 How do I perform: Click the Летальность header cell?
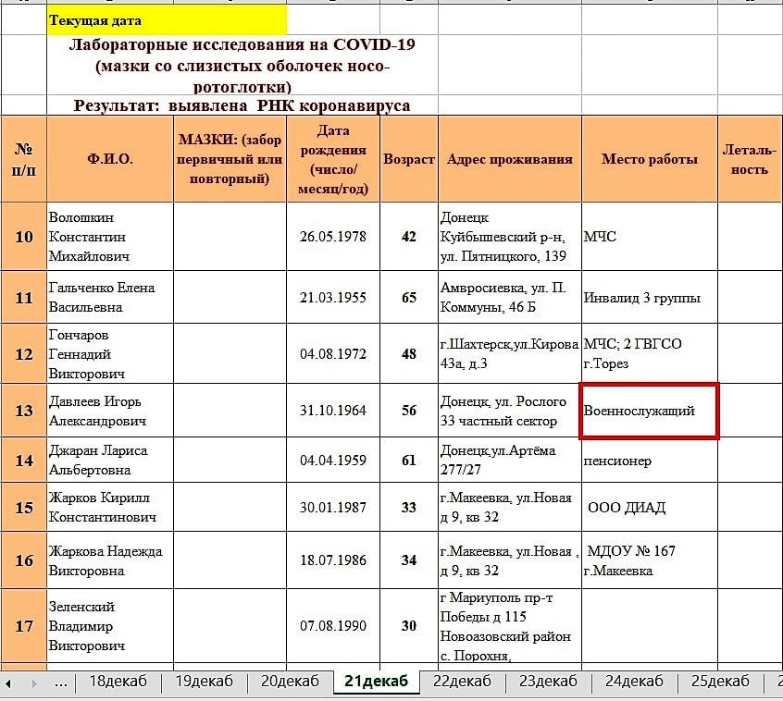click(x=747, y=157)
